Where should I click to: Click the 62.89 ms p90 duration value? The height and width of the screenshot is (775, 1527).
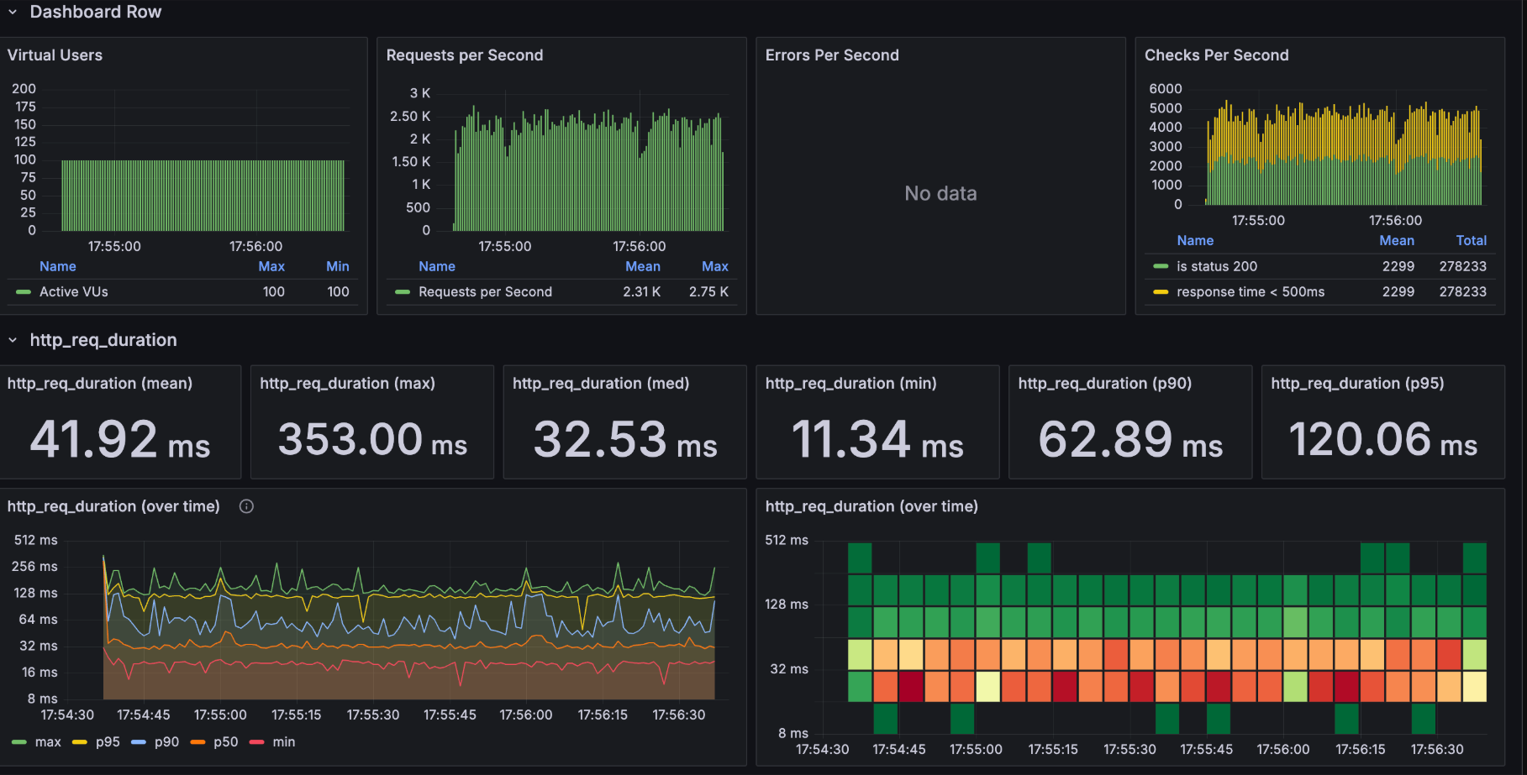1130,439
